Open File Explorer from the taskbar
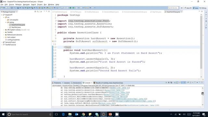 click(70, 114)
